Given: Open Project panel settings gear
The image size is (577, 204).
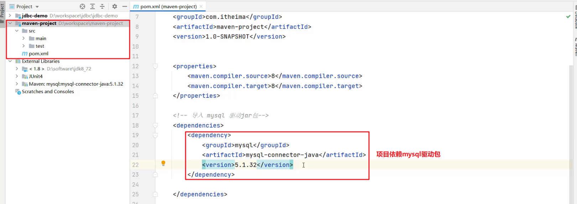Looking at the screenshot, I should pyautogui.click(x=115, y=6).
